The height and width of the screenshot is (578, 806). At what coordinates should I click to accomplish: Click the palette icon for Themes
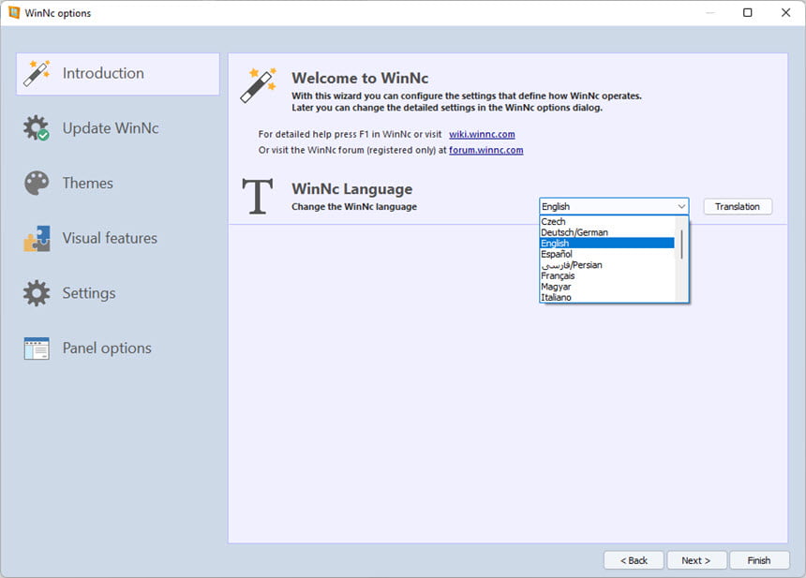point(37,183)
